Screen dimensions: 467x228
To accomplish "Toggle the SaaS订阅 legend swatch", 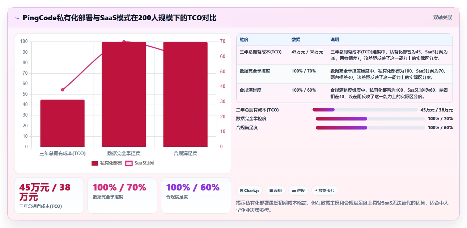I will pyautogui.click(x=129, y=163).
